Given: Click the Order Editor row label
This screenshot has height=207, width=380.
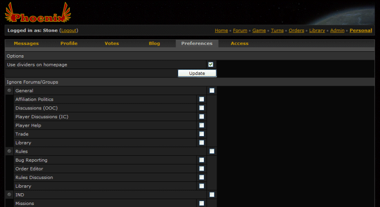Looking at the screenshot, I should 29,169.
